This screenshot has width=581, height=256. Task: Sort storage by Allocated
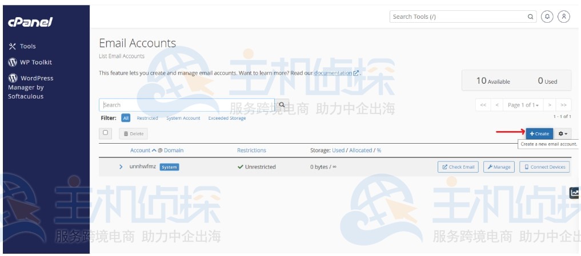[360, 150]
